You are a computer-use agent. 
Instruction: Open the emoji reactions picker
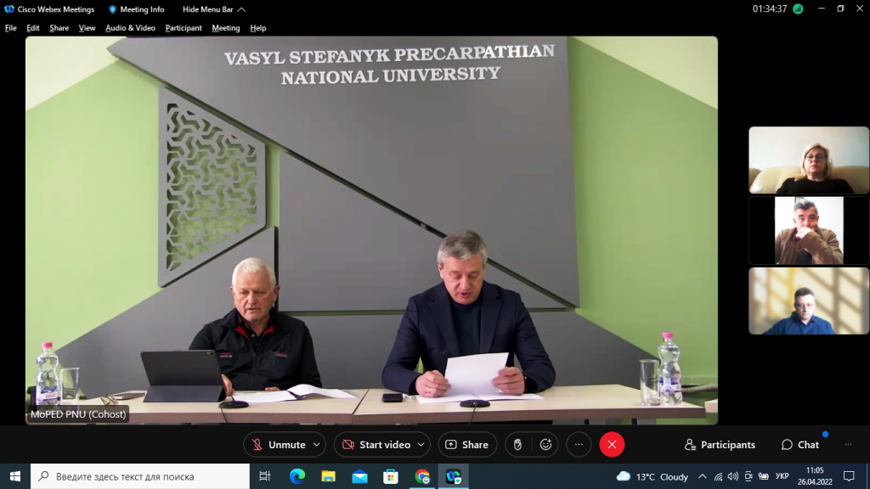[546, 445]
